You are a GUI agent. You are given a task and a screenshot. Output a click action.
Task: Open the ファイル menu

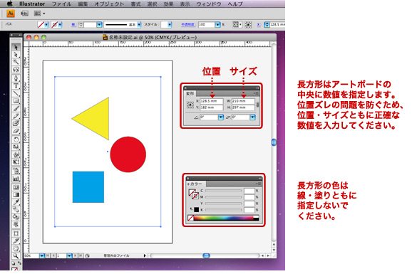point(61,4)
